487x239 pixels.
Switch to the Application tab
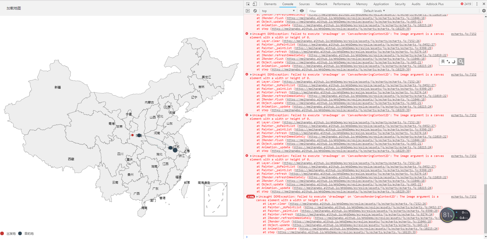381,4
